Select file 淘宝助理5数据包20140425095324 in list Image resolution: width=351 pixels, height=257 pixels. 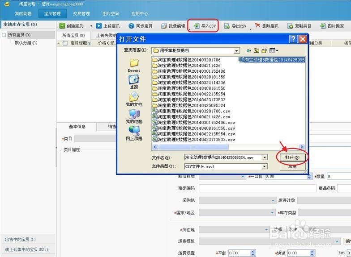pos(272,60)
